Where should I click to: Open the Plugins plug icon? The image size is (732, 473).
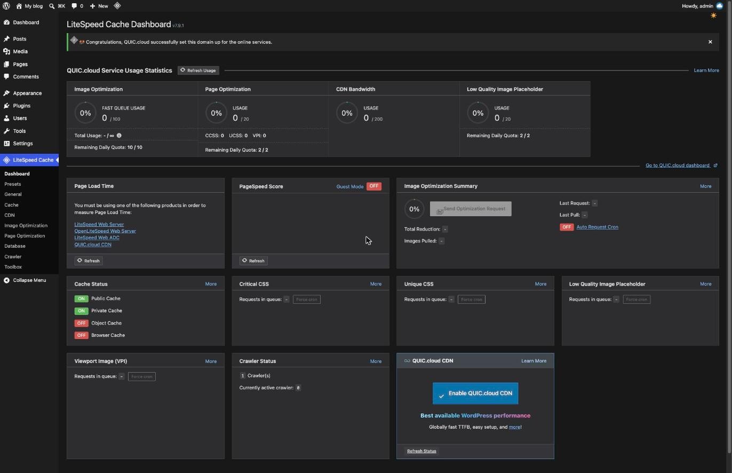pos(6,106)
